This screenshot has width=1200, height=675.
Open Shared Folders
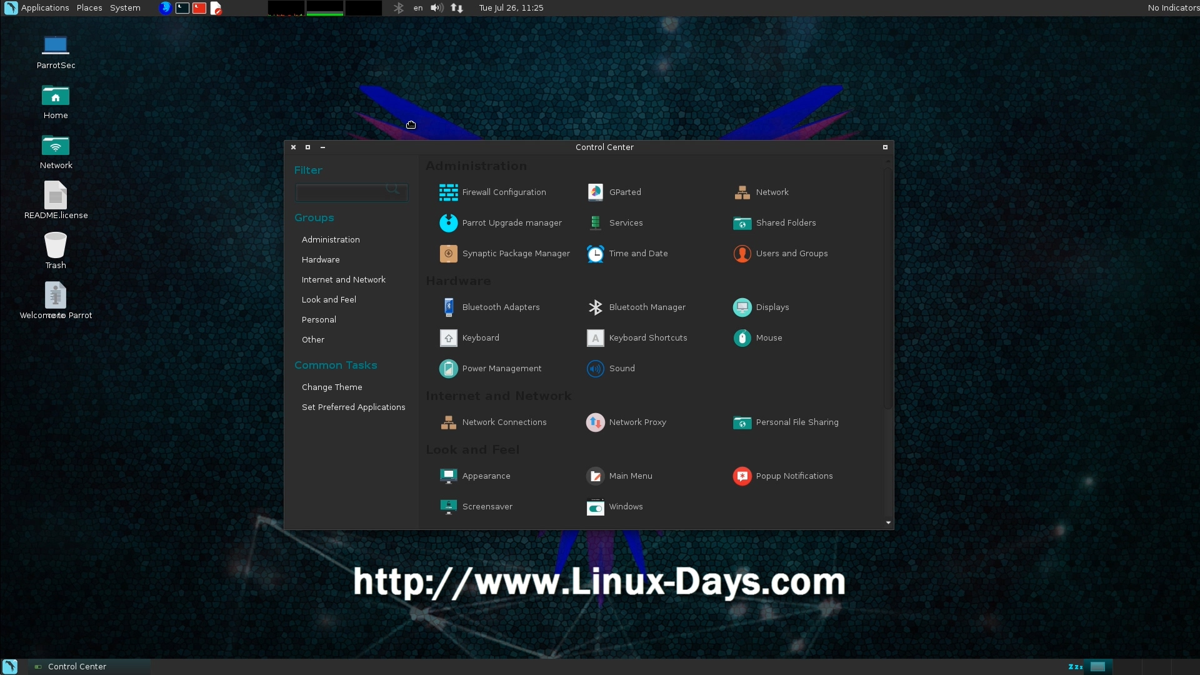pos(774,222)
